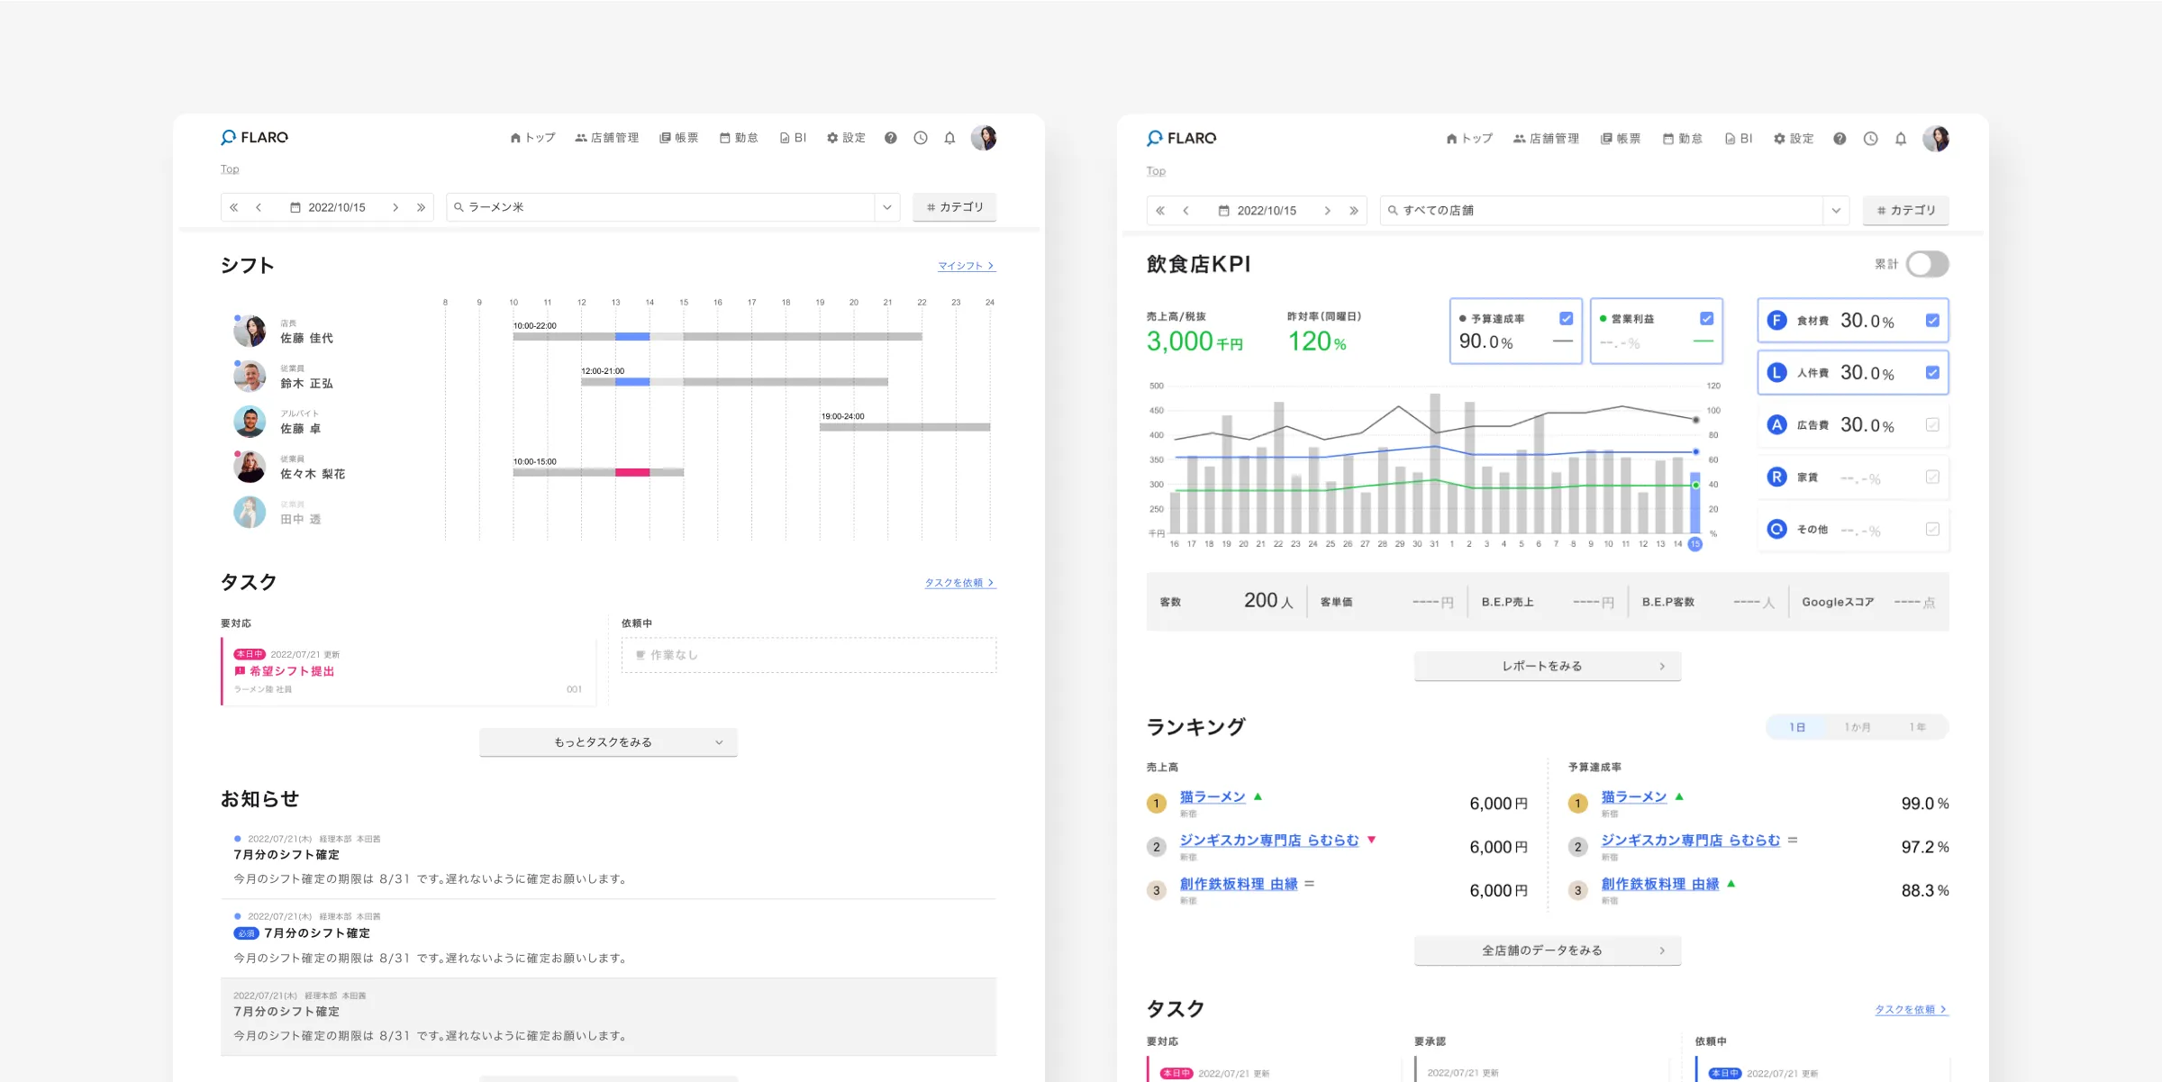Open 店舗管理 menu in the left panel
2162x1082 pixels.
pyautogui.click(x=606, y=138)
